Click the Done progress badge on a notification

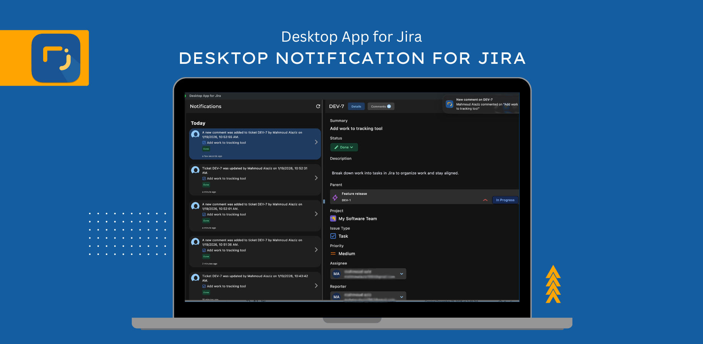206,149
